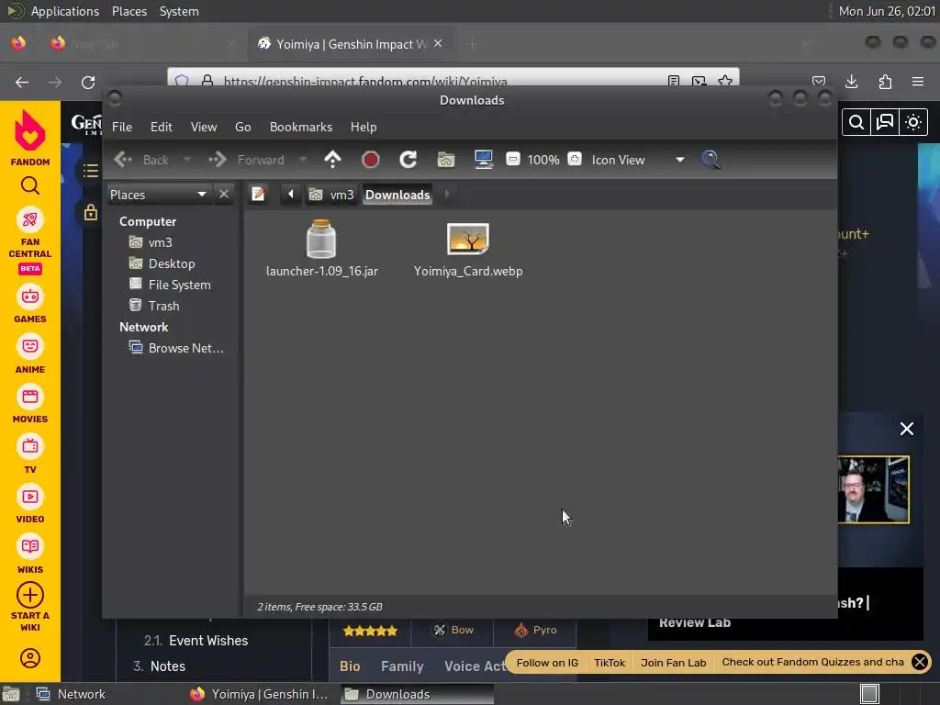The height and width of the screenshot is (705, 940).
Task: Open Wikis in Fandom sidebar
Action: [x=30, y=555]
